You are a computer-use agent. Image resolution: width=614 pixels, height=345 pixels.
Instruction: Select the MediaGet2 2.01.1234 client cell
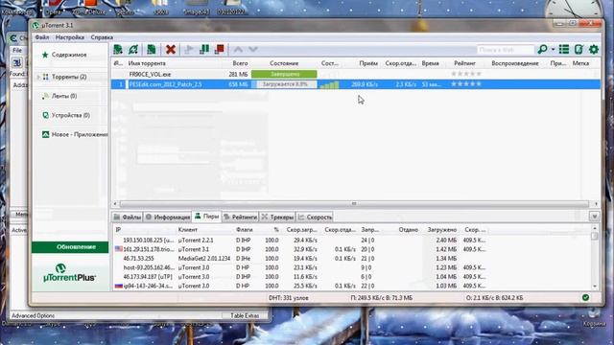204,258
